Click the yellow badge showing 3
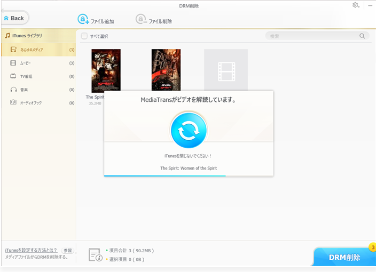This screenshot has height=272, width=376. click(373, 247)
